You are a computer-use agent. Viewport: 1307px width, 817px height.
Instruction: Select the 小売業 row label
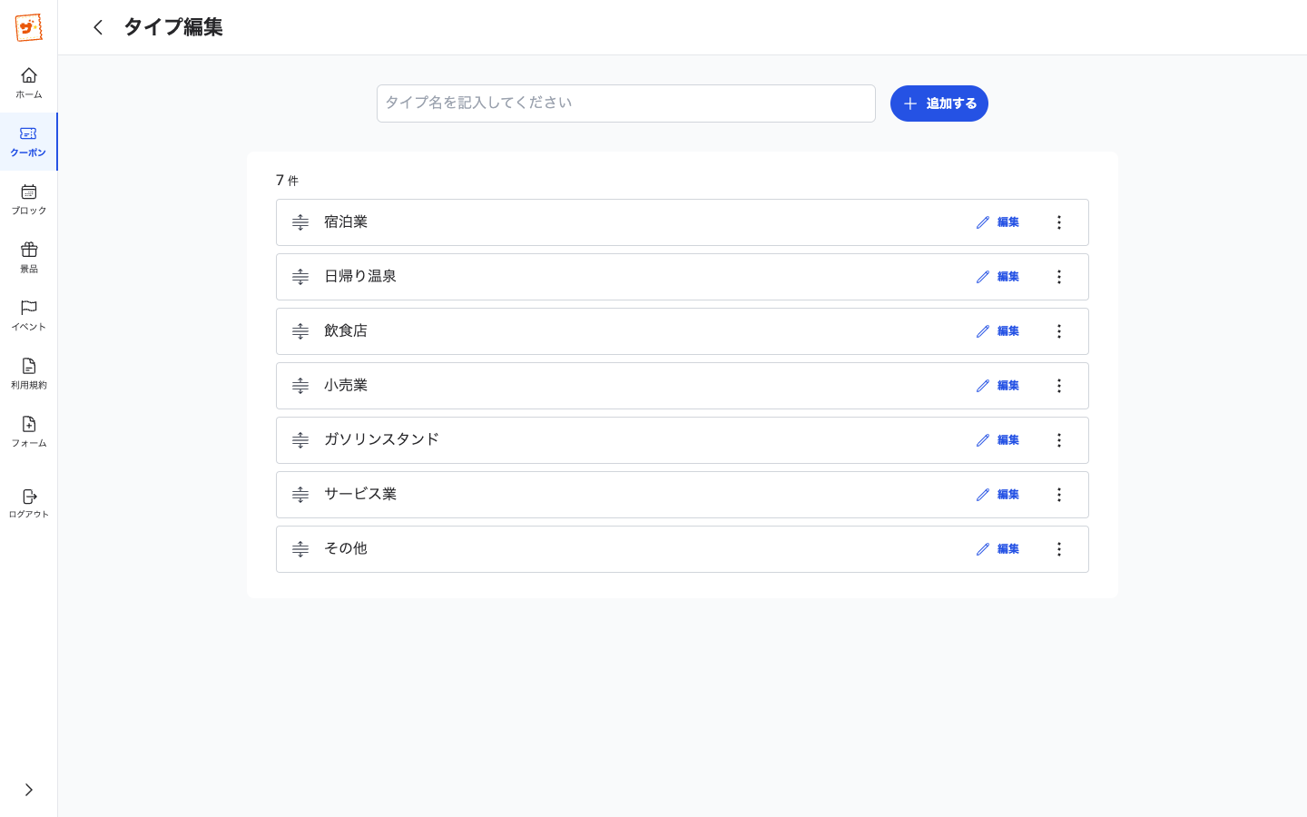[x=346, y=385]
